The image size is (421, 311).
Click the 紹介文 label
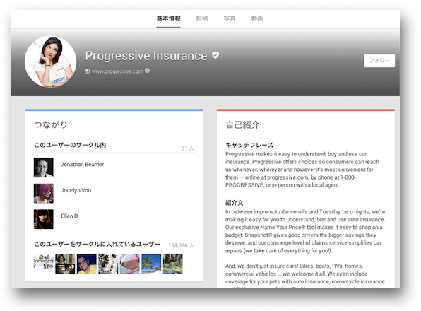[234, 203]
